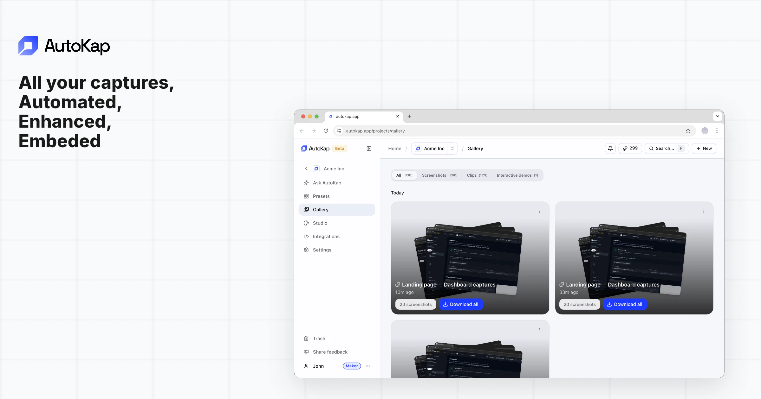
Task: Open notifications with the bell icon
Action: [x=610, y=148]
